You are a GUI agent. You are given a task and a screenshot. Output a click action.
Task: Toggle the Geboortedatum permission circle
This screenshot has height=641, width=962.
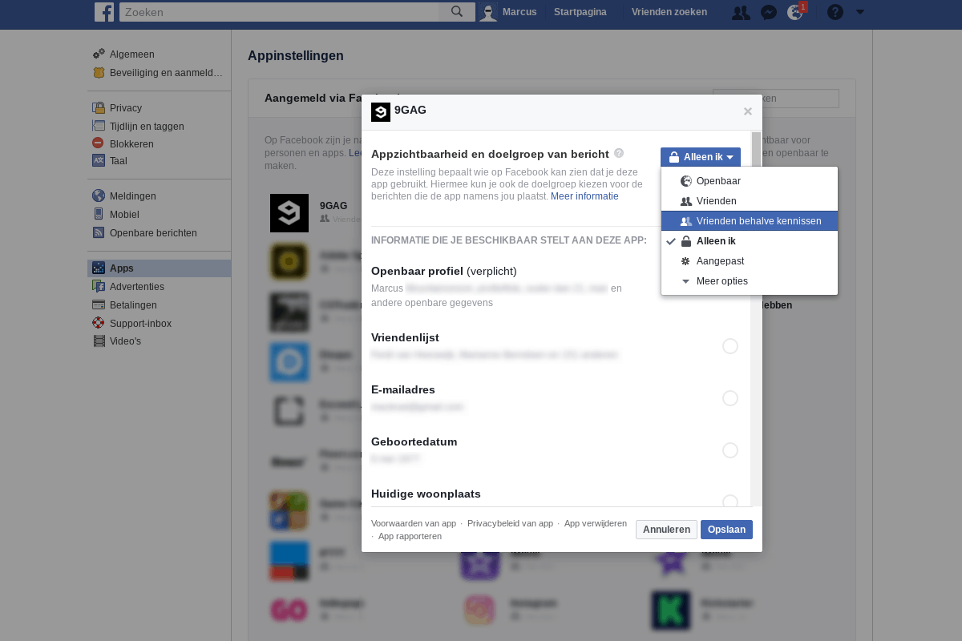730,450
